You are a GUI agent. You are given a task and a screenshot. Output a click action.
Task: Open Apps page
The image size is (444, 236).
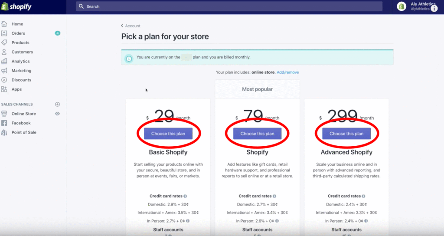[16, 89]
